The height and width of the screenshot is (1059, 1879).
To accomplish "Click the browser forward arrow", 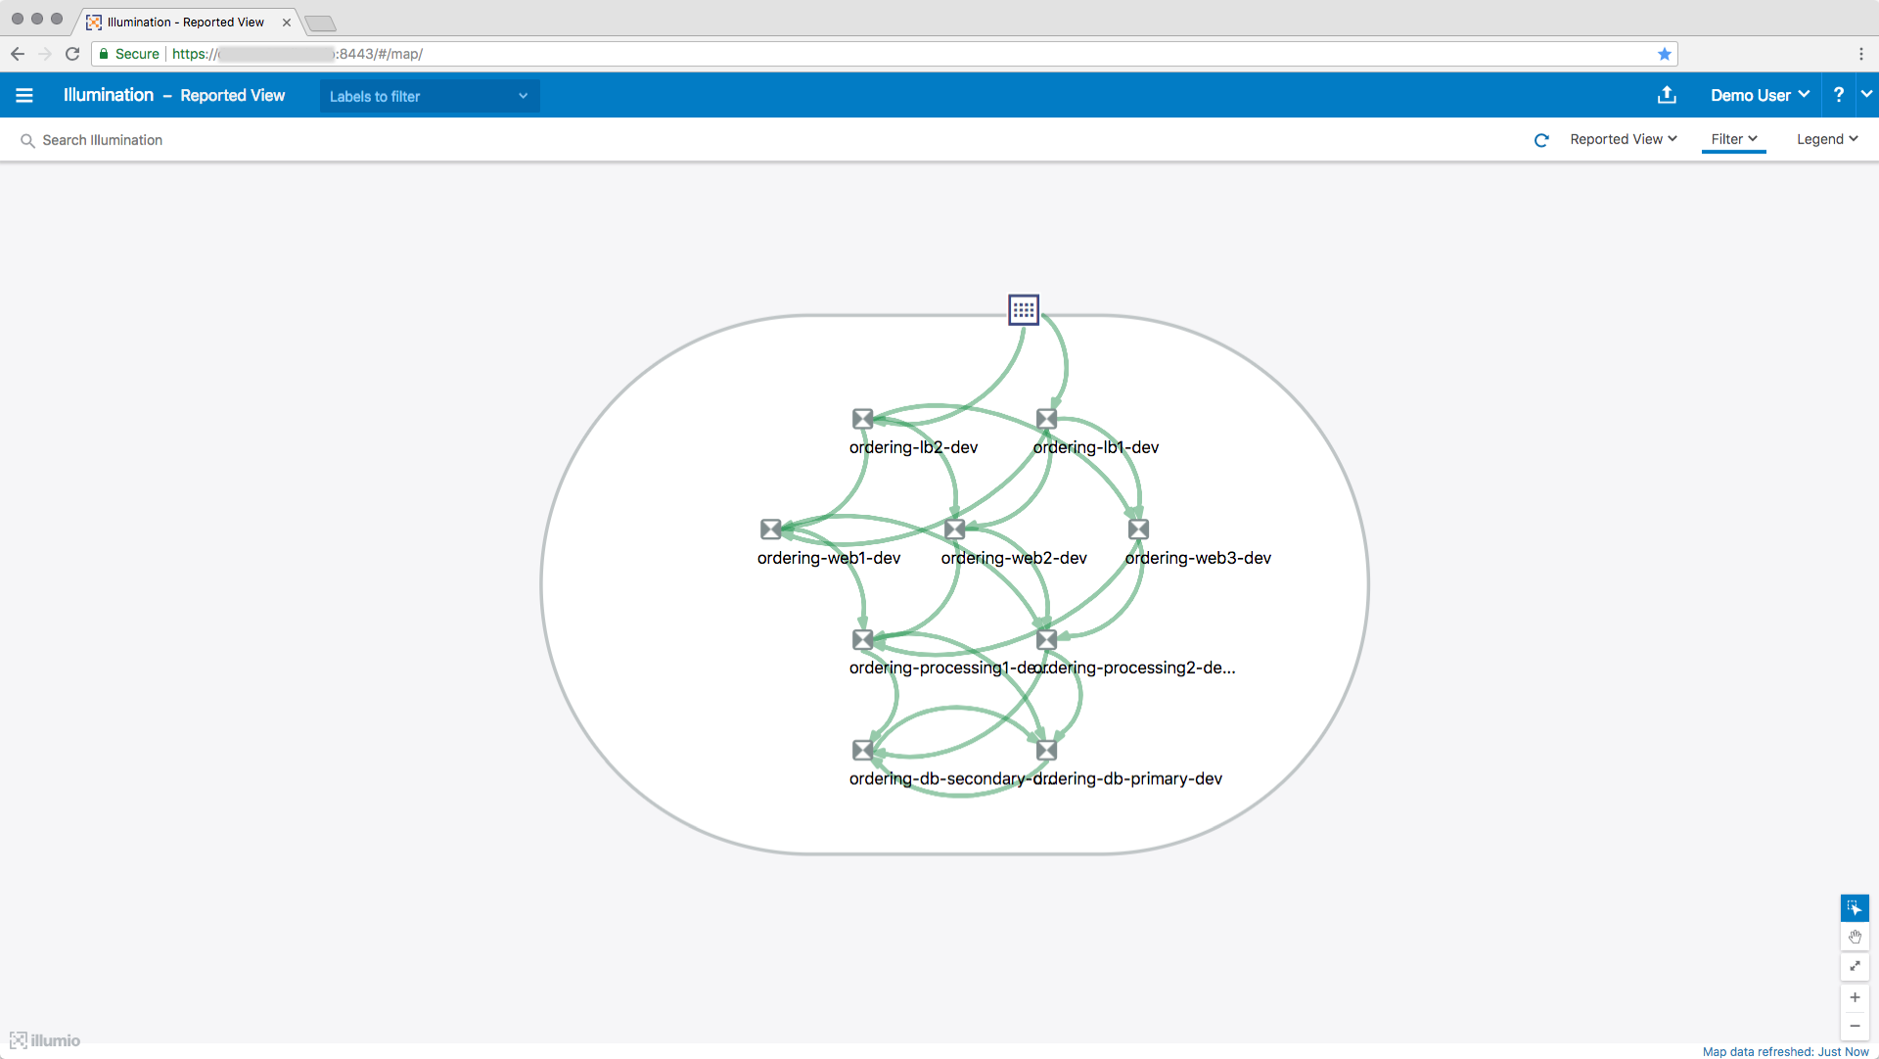I will (45, 54).
